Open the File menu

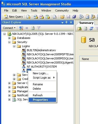[x=6, y=11]
